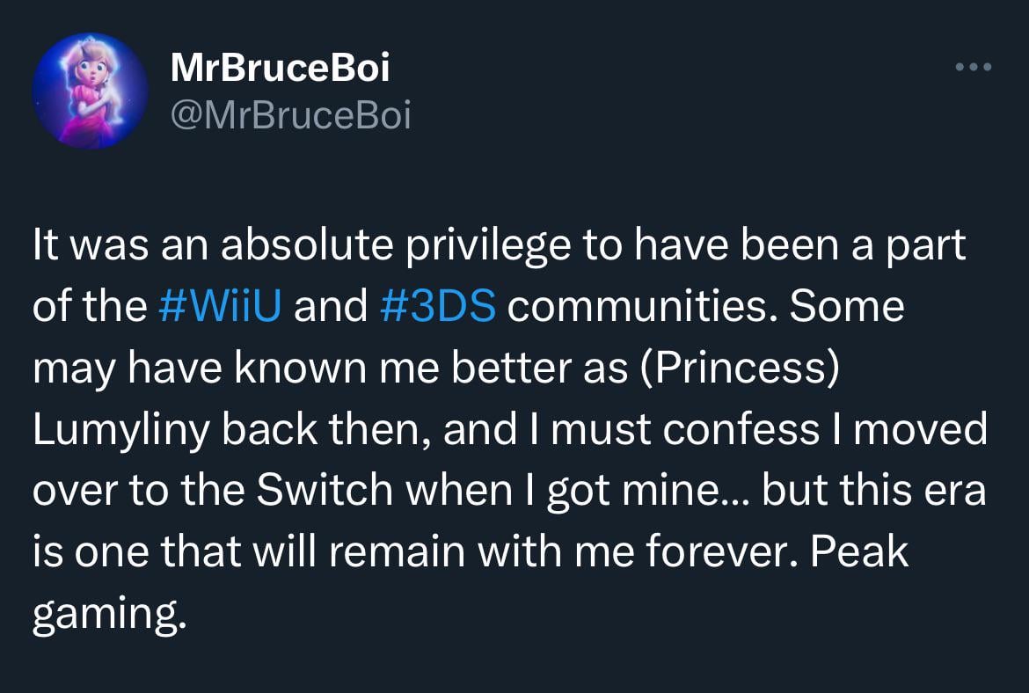The height and width of the screenshot is (693, 1029).
Task: Open the three-dot more options menu
Action: tap(974, 68)
